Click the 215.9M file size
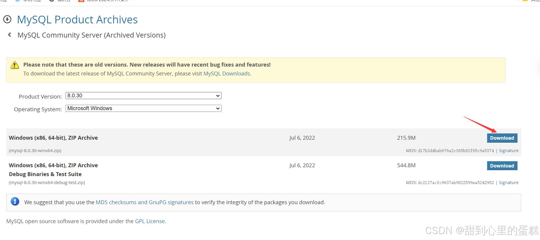Image resolution: width=540 pixels, height=240 pixels. click(406, 138)
